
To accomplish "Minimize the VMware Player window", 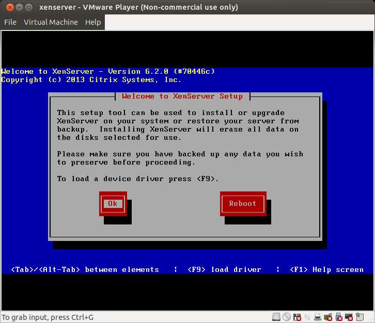I will tap(20, 7).
